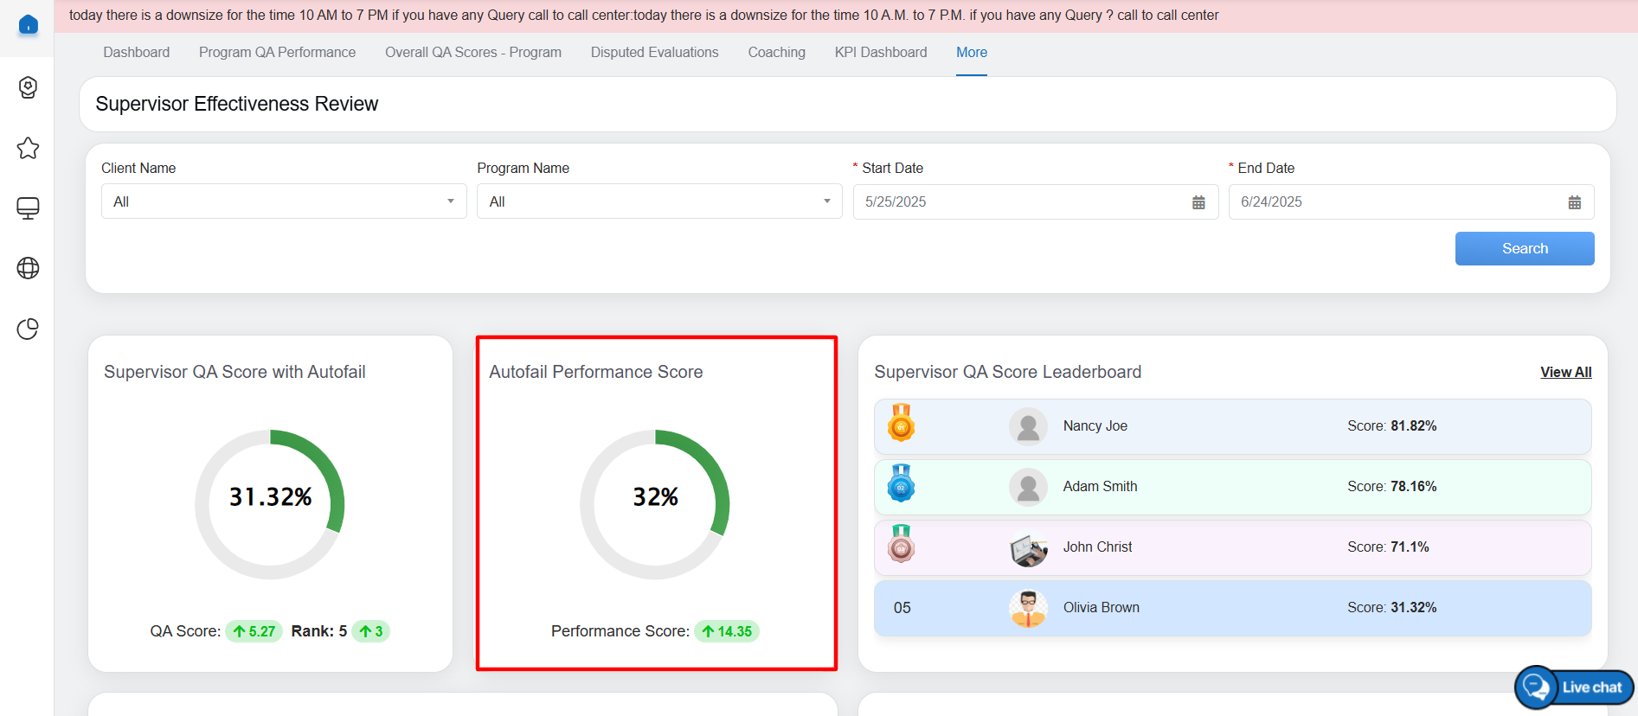Viewport: 1638px width, 716px height.
Task: Switch to the Disputed Evaluations tab
Action: point(654,53)
